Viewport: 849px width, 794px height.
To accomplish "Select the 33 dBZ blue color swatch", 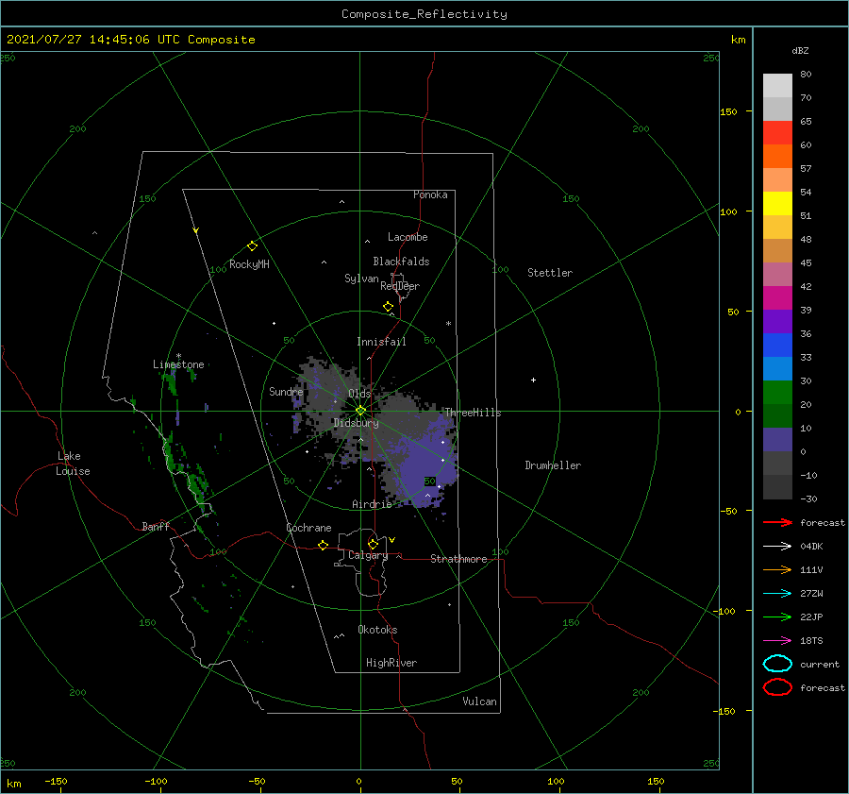I will (x=777, y=346).
